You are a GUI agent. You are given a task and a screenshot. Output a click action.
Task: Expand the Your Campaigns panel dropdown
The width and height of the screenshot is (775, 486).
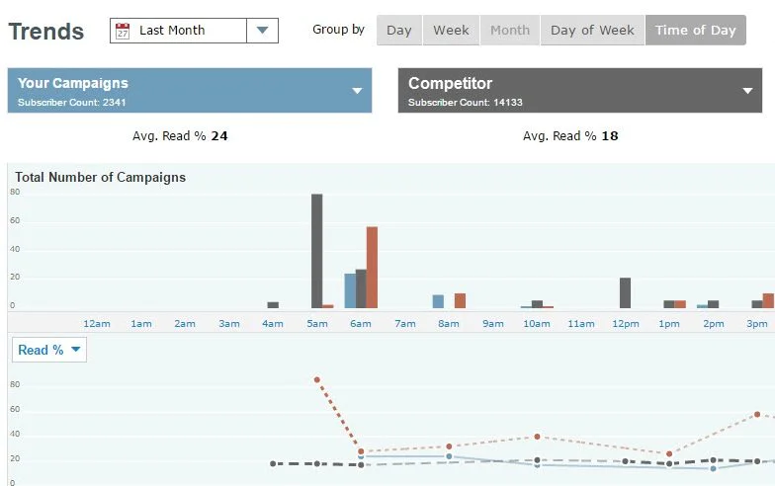coord(357,91)
